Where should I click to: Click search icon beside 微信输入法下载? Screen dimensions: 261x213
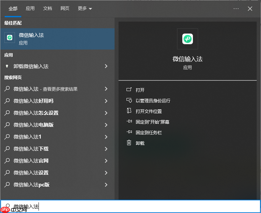pyautogui.click(x=7, y=149)
